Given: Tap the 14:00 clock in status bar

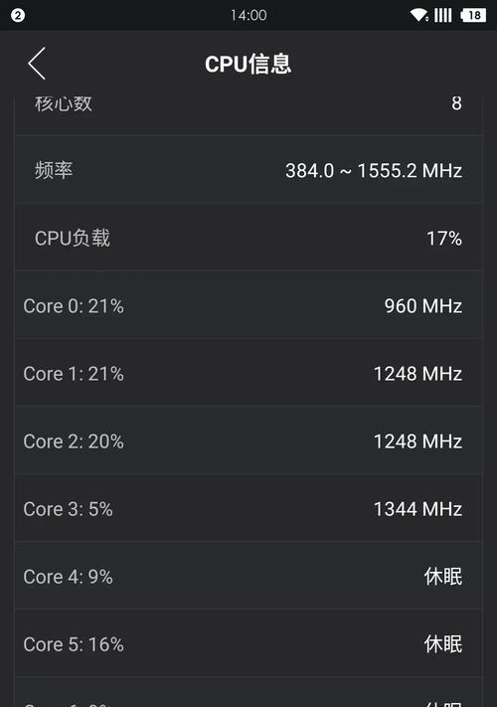Looking at the screenshot, I should (248, 15).
